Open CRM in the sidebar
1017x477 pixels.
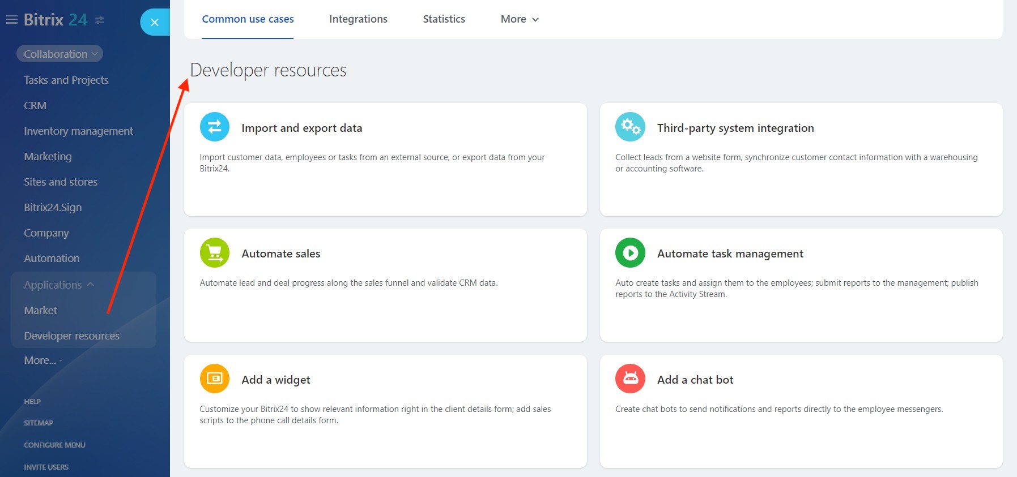[x=35, y=105]
